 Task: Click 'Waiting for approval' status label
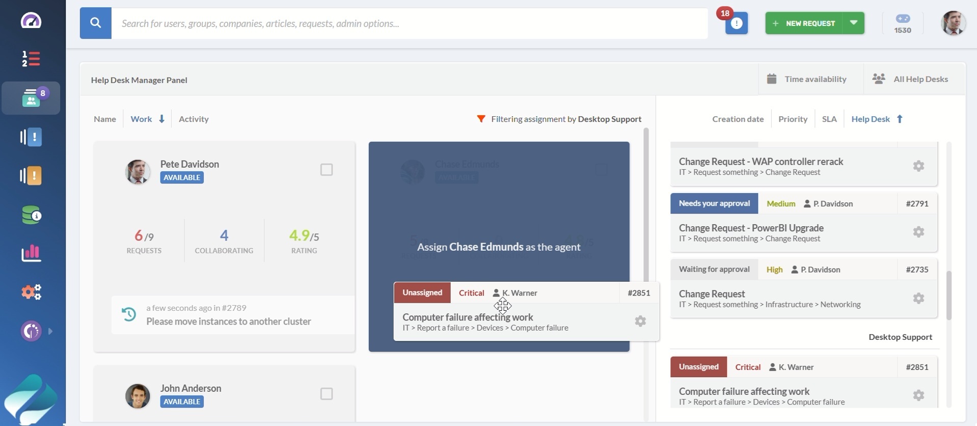[x=714, y=269]
